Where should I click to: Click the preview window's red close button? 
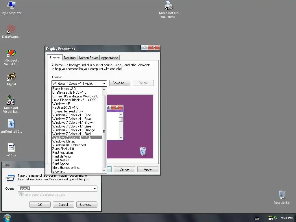pyautogui.click(x=117, y=107)
